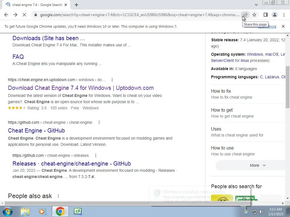Select the cheat engine 7.4 Google Search tab
Viewport: 290px width, 217px height.
click(36, 5)
